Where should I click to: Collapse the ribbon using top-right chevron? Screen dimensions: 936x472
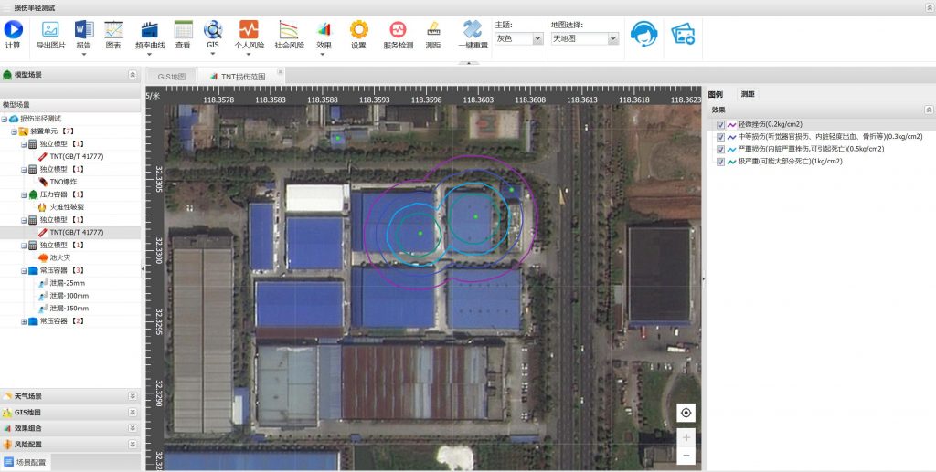click(x=930, y=7)
